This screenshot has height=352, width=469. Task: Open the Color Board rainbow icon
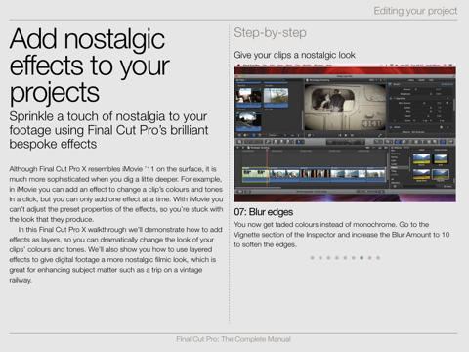pos(442,127)
